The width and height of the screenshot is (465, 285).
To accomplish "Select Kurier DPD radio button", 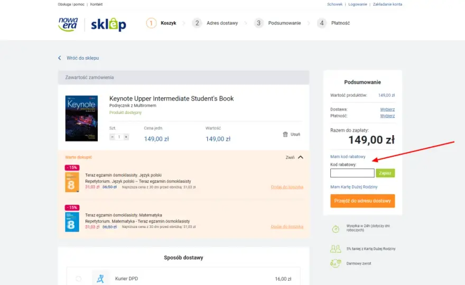I will pos(78,279).
